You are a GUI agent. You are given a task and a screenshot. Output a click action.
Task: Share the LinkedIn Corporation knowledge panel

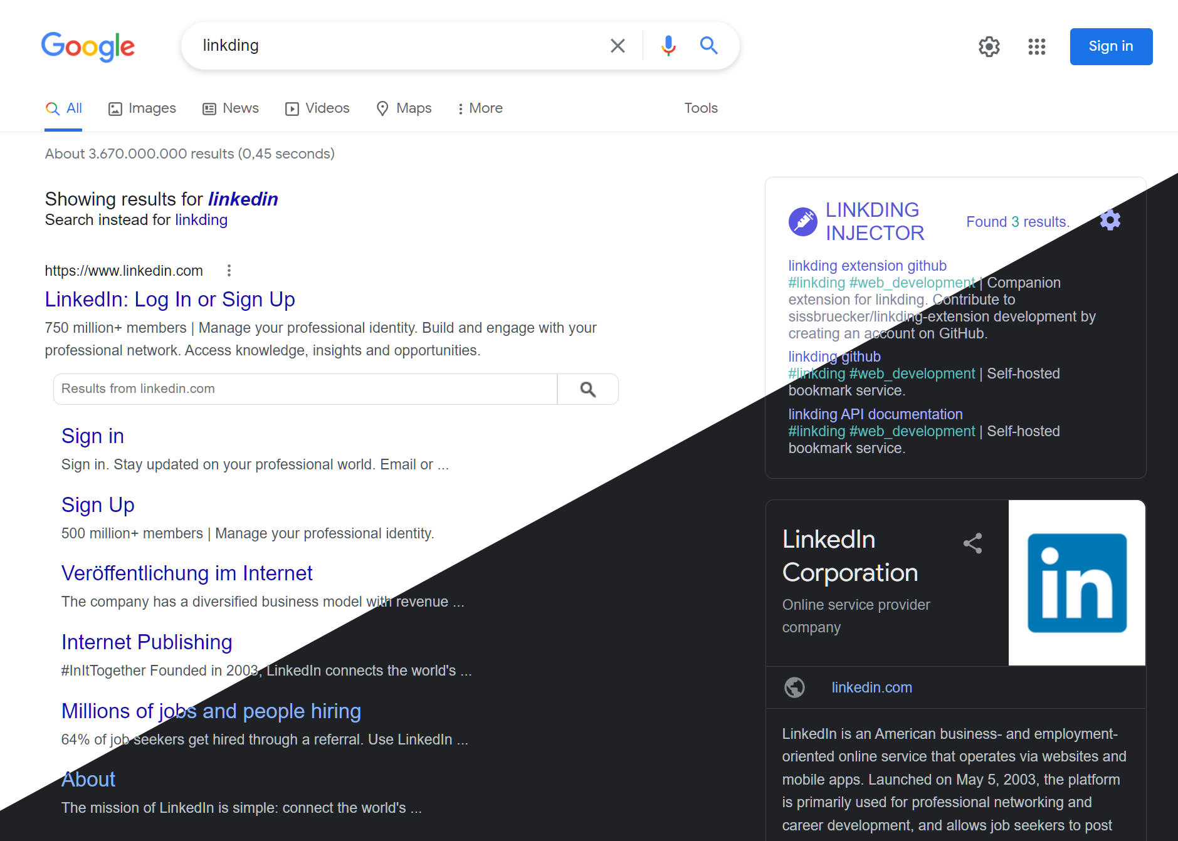click(972, 543)
